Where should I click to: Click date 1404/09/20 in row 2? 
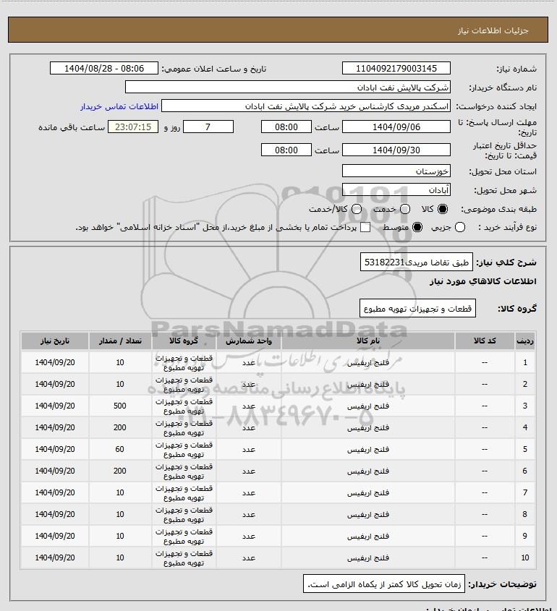54,384
